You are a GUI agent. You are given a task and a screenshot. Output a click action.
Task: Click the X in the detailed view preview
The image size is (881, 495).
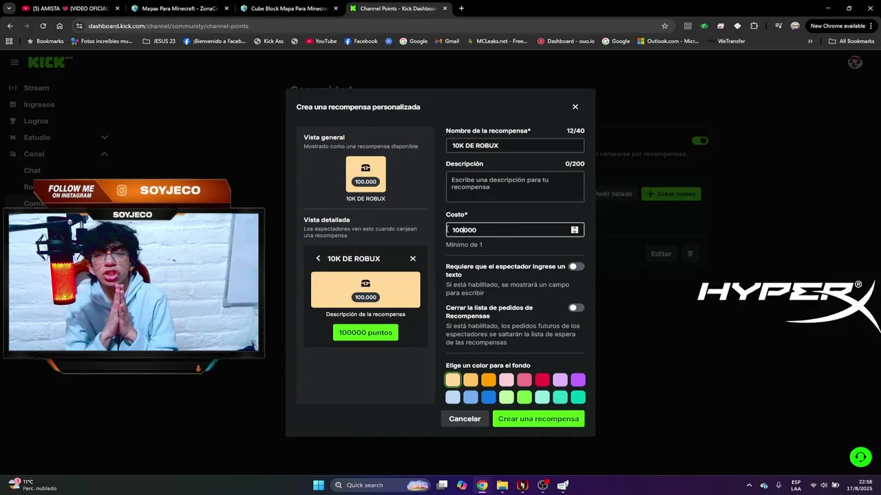point(413,258)
